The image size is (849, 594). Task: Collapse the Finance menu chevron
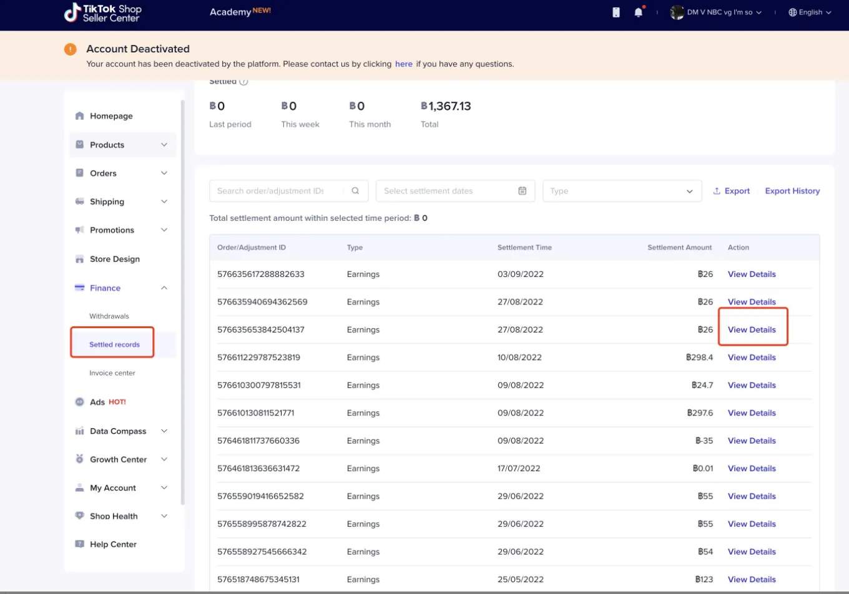pyautogui.click(x=164, y=288)
